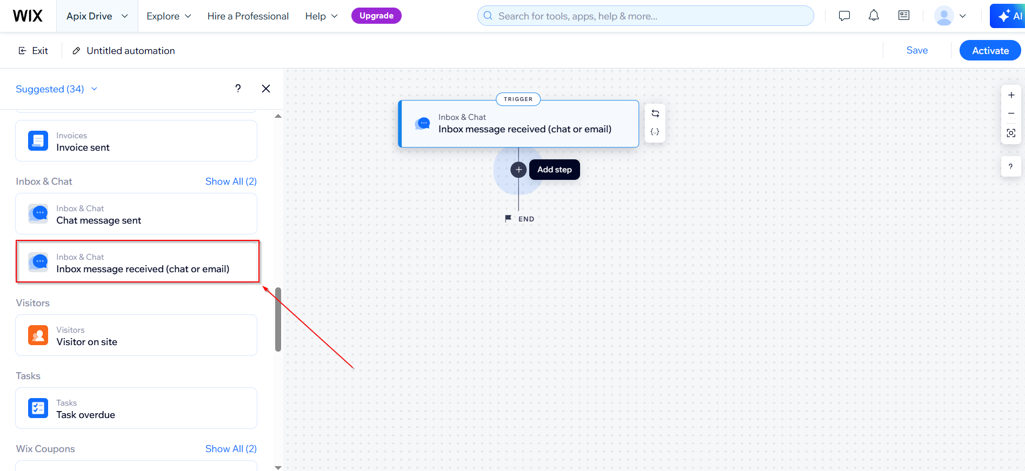Click the trigger list scroll up arrow
The height and width of the screenshot is (471, 1025).
pyautogui.click(x=278, y=116)
